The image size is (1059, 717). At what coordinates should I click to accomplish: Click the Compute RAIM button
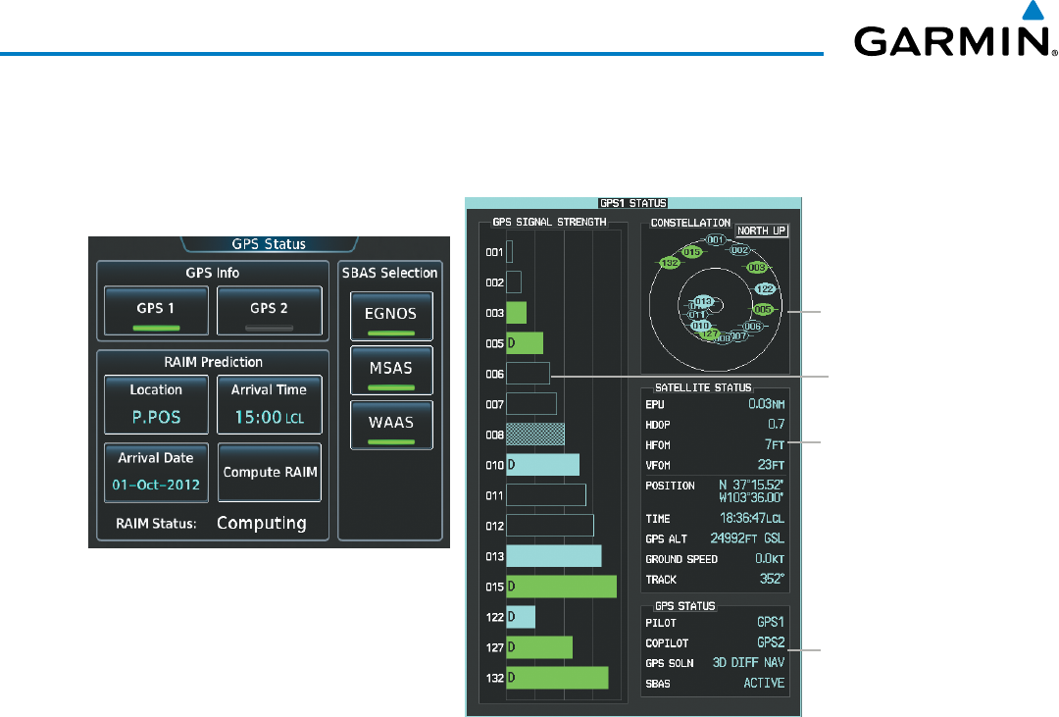(x=269, y=473)
